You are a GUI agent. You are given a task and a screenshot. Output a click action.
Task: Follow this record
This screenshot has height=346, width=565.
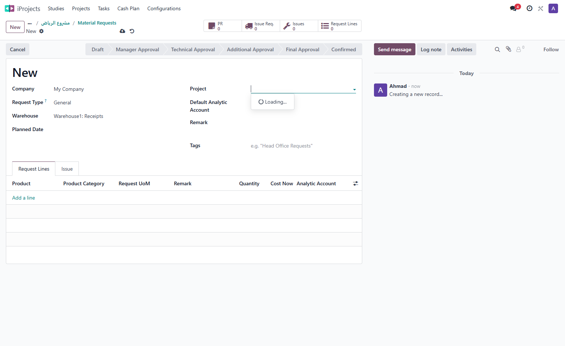551,49
